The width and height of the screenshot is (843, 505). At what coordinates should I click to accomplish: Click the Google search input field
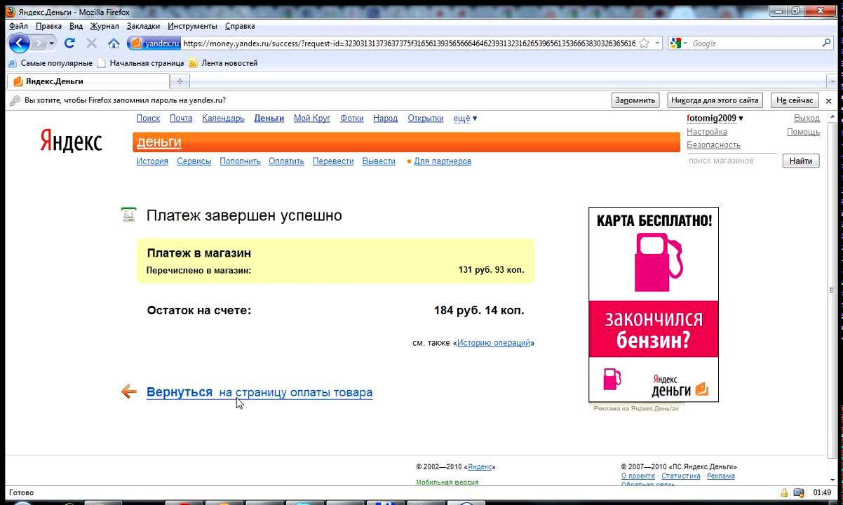(x=754, y=43)
